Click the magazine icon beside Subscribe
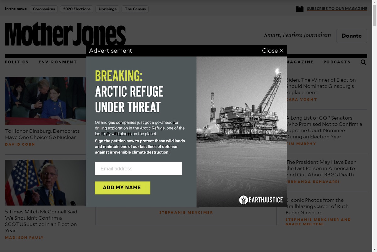This screenshot has height=252, width=377. pos(300,9)
